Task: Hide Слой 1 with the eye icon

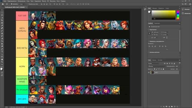Action: 149,73
